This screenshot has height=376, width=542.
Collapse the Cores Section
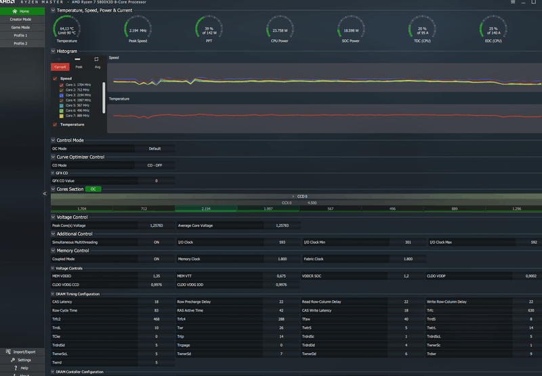(54, 189)
